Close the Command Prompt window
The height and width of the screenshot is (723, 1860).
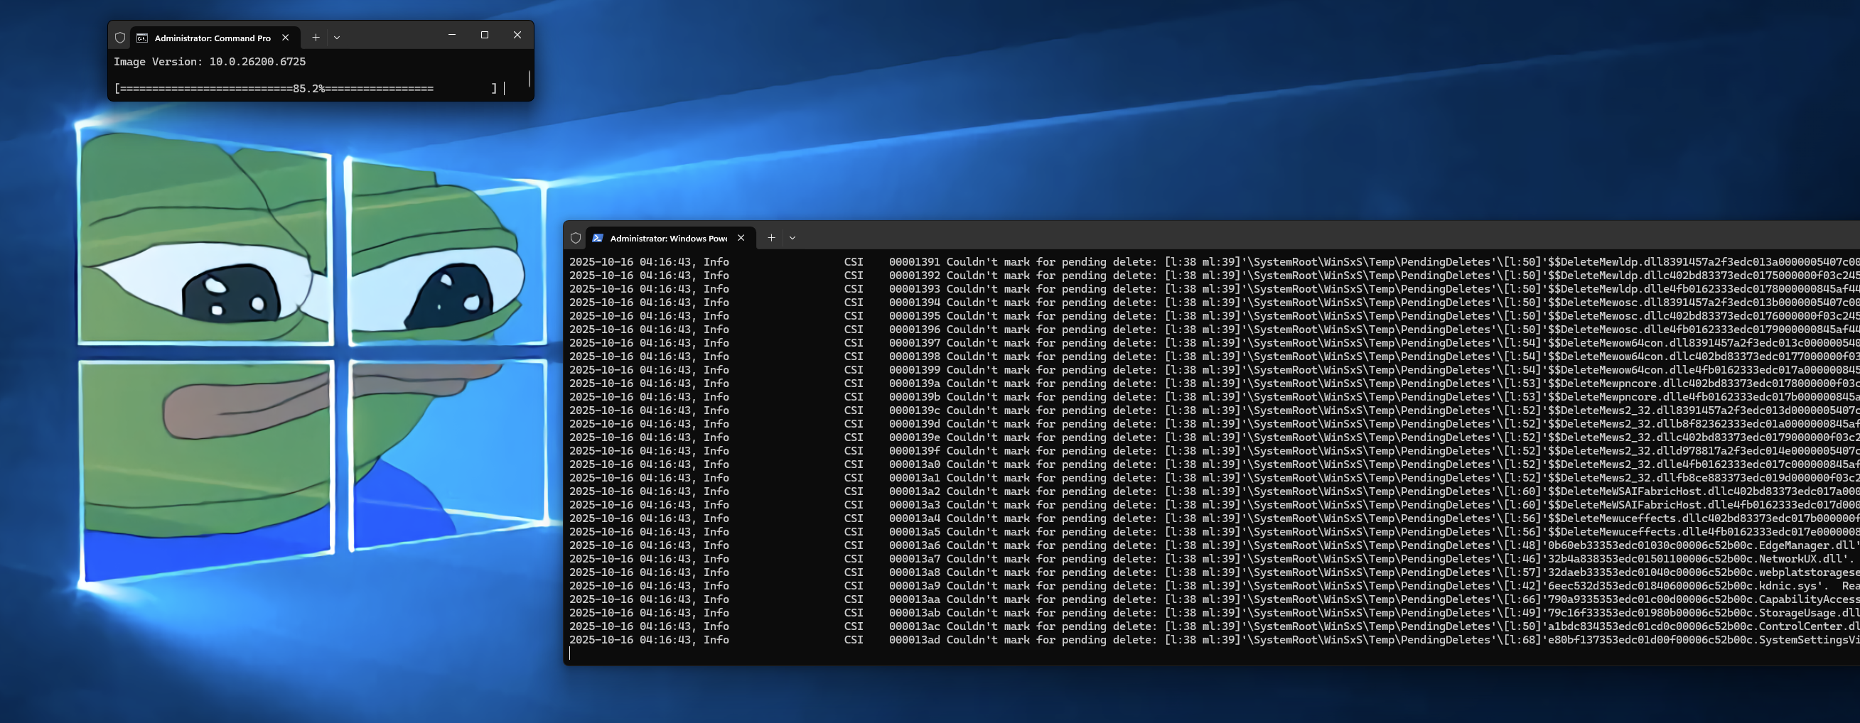click(x=517, y=35)
